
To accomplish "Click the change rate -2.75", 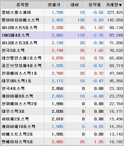I will [98, 35].
